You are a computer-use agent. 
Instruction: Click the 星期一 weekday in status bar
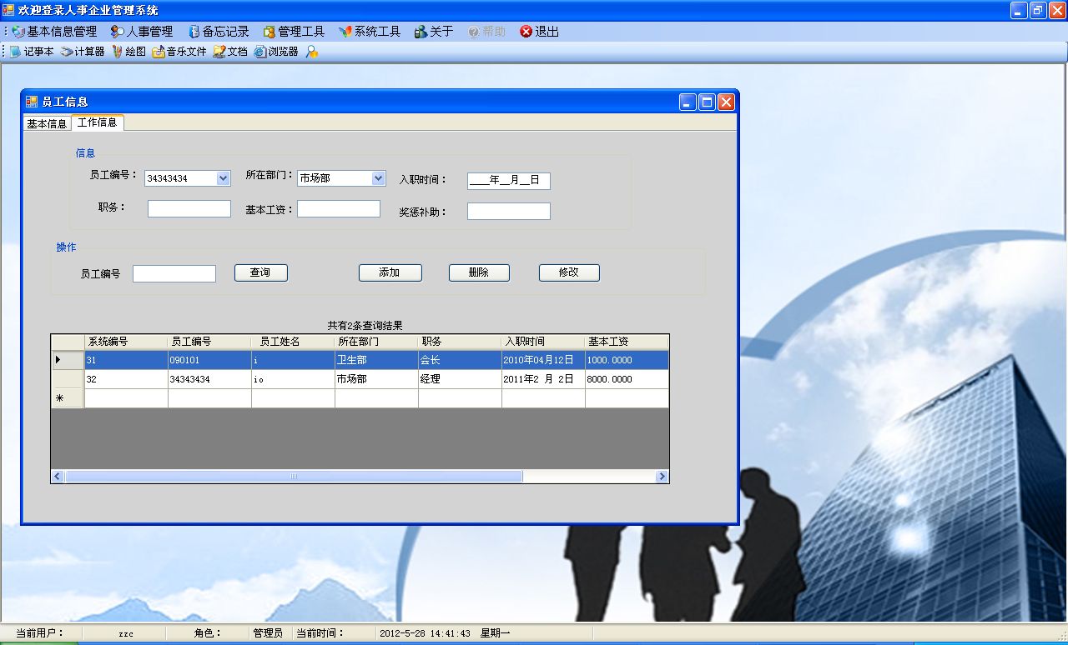pos(495,633)
